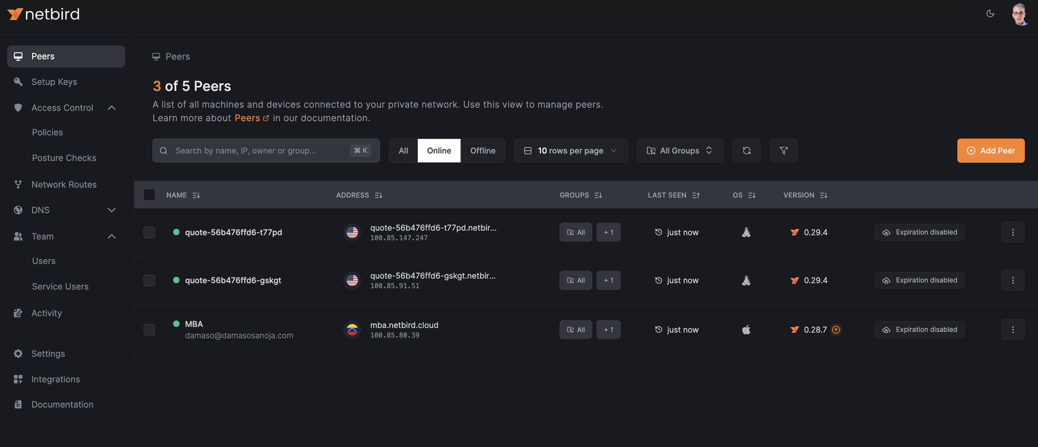
Task: Open the three-dot menu for quote-56b476ffd6-t77pd
Action: point(1013,232)
